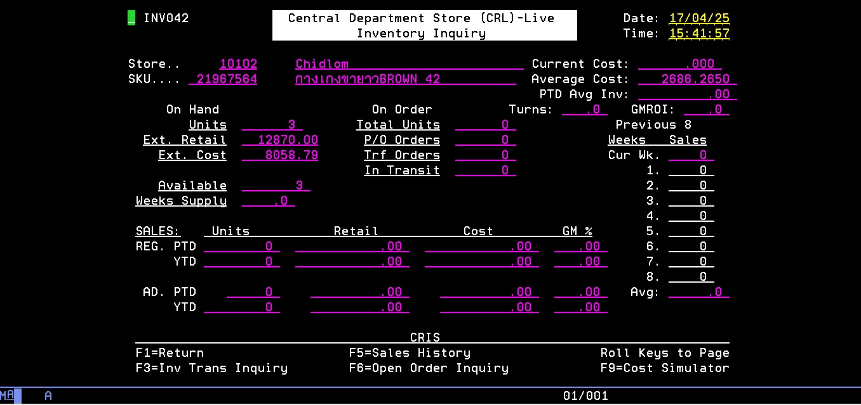Click the Time field 15:41:57
Screen dimensions: 861x405
[699, 34]
